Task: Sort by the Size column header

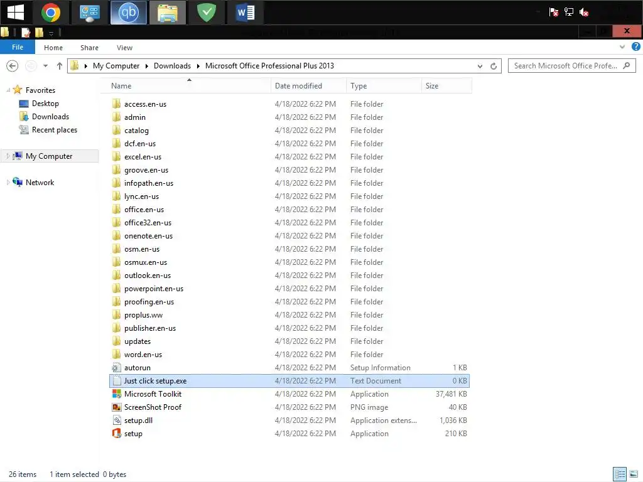Action: click(446, 85)
